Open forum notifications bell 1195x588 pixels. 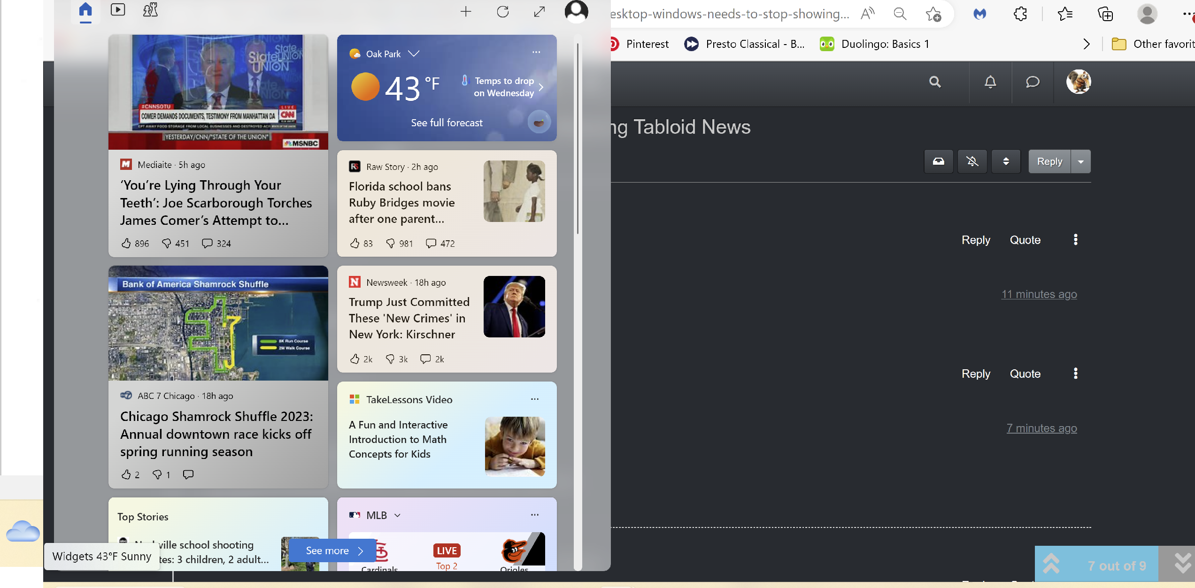tap(990, 82)
